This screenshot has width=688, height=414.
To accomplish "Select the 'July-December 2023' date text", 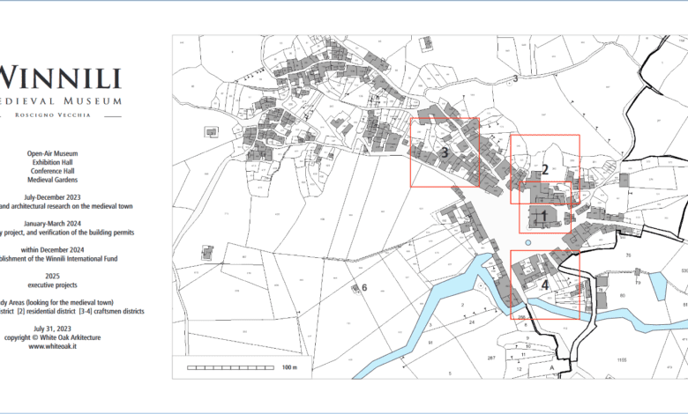I will pyautogui.click(x=53, y=197).
